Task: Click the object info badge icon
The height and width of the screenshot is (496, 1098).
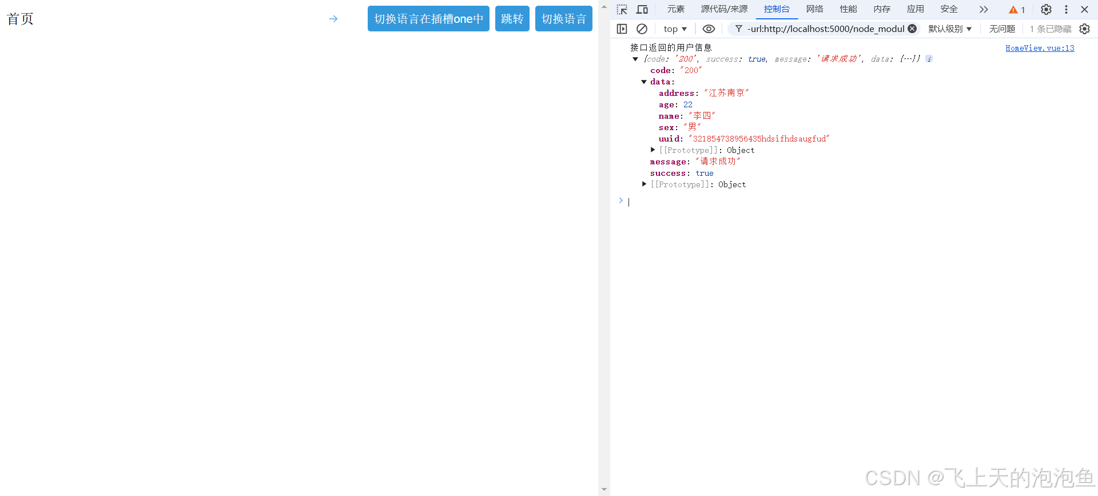Action: tap(929, 59)
